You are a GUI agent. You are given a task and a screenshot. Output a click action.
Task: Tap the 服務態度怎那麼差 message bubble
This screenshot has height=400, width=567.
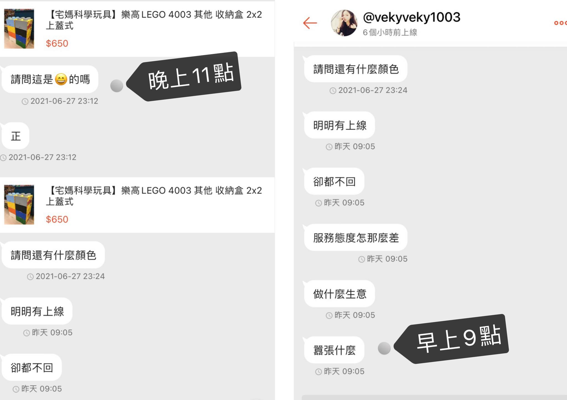pyautogui.click(x=356, y=238)
